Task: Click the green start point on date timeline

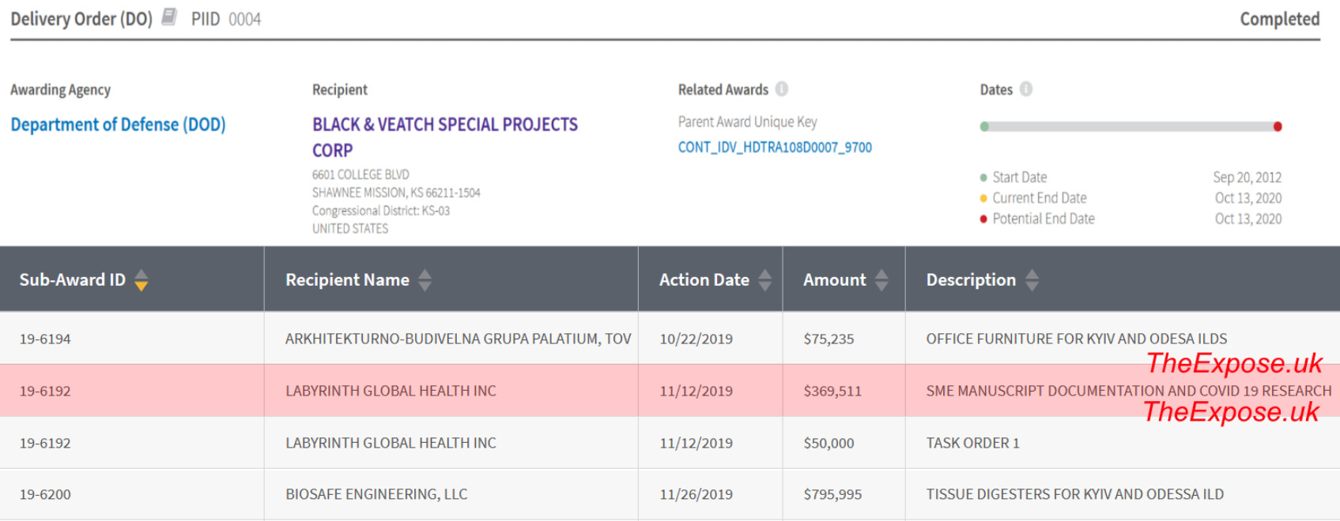Action: coord(984,126)
